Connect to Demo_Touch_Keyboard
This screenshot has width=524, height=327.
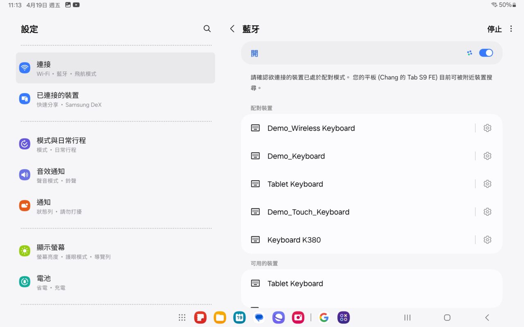(x=358, y=212)
